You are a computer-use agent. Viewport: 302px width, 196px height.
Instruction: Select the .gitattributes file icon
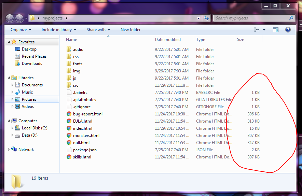pyautogui.click(x=69, y=100)
